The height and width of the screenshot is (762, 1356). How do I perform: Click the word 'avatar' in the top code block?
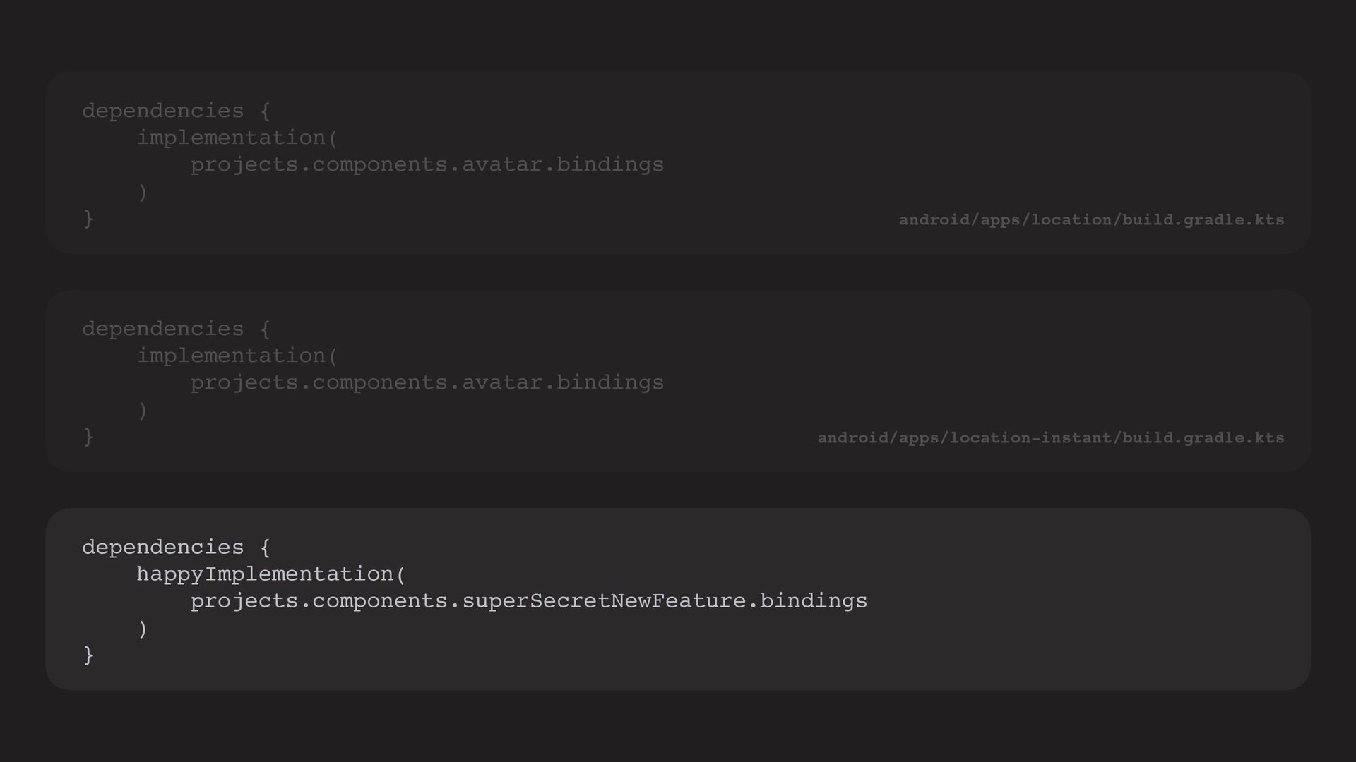tap(502, 164)
